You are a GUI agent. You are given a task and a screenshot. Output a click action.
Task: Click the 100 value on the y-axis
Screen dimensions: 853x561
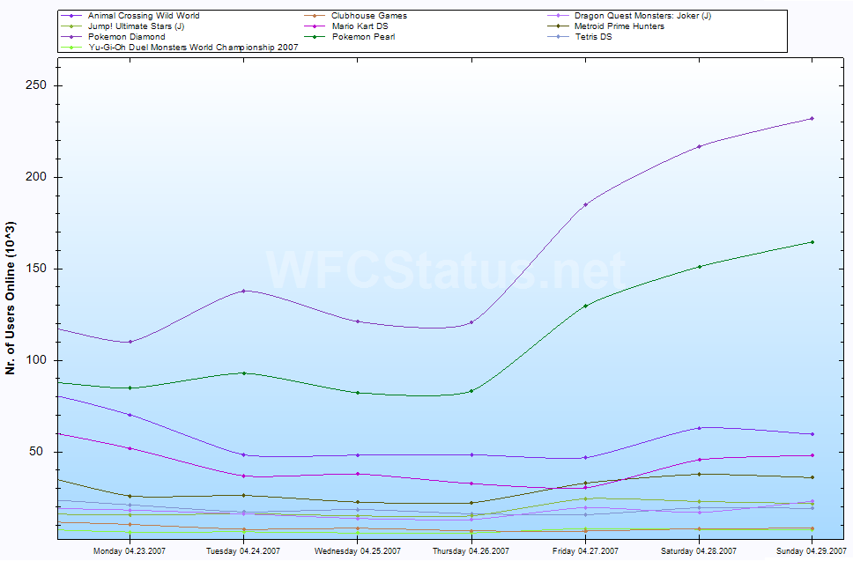tap(36, 360)
